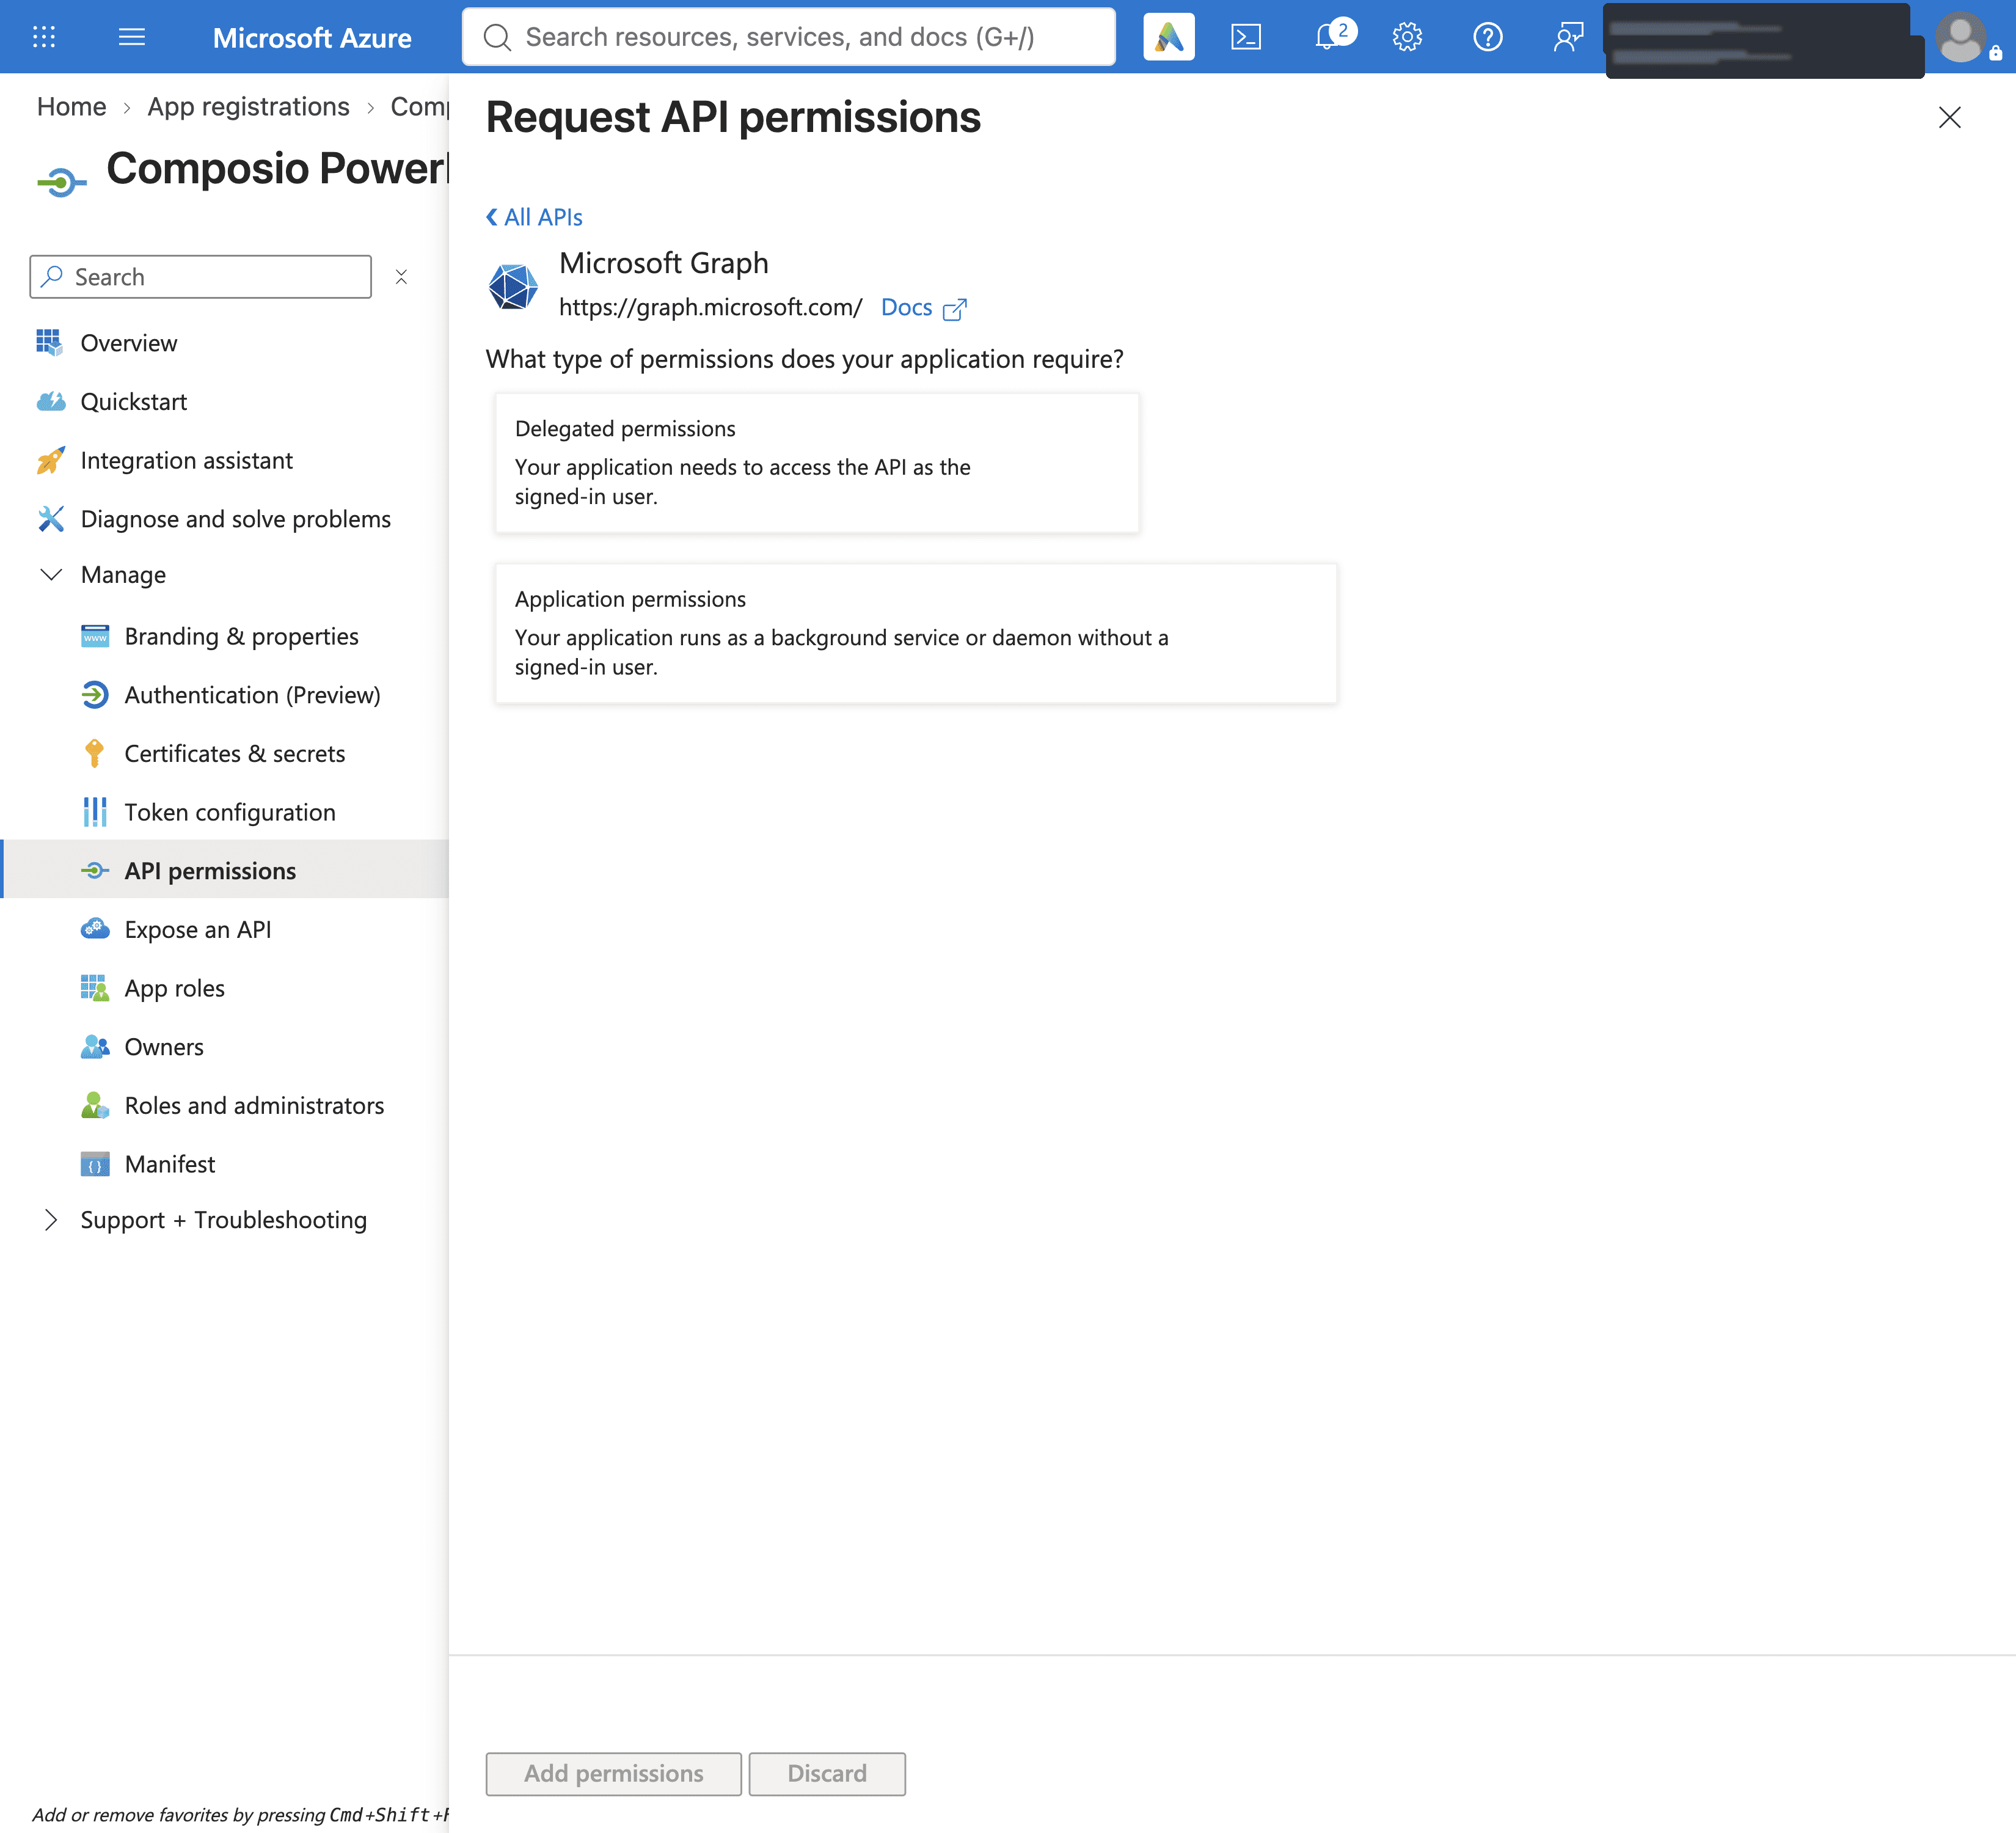Choose Delegated permissions card
The image size is (2016, 1833).
point(817,462)
